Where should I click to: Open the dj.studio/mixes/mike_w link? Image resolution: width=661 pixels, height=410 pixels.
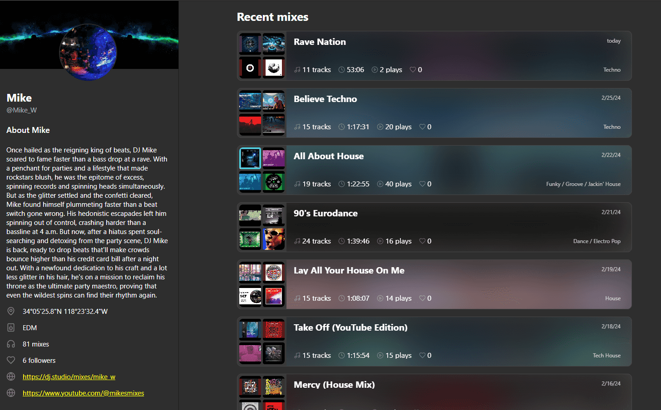(69, 376)
